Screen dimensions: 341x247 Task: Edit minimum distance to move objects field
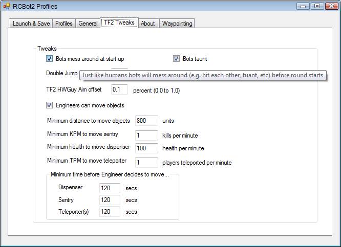tap(146, 121)
